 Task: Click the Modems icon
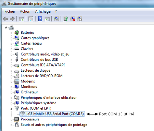(17, 81)
